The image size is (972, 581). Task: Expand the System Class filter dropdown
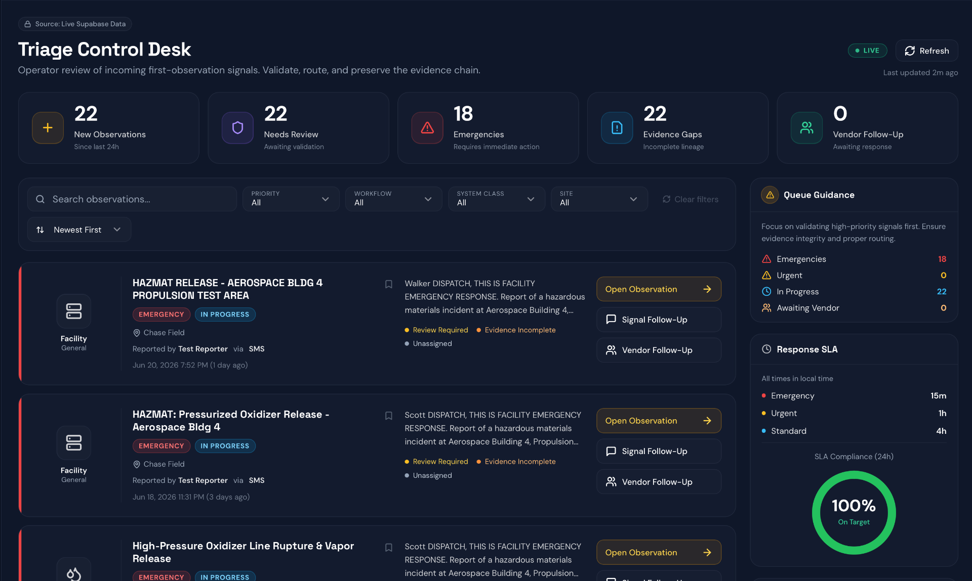pyautogui.click(x=496, y=199)
